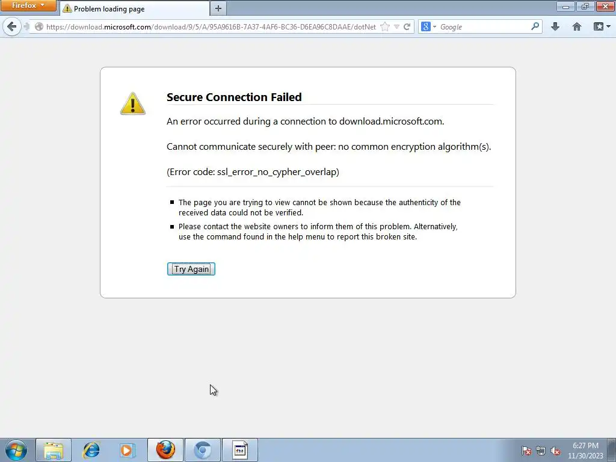Open a new tab with plus button

pyautogui.click(x=218, y=8)
